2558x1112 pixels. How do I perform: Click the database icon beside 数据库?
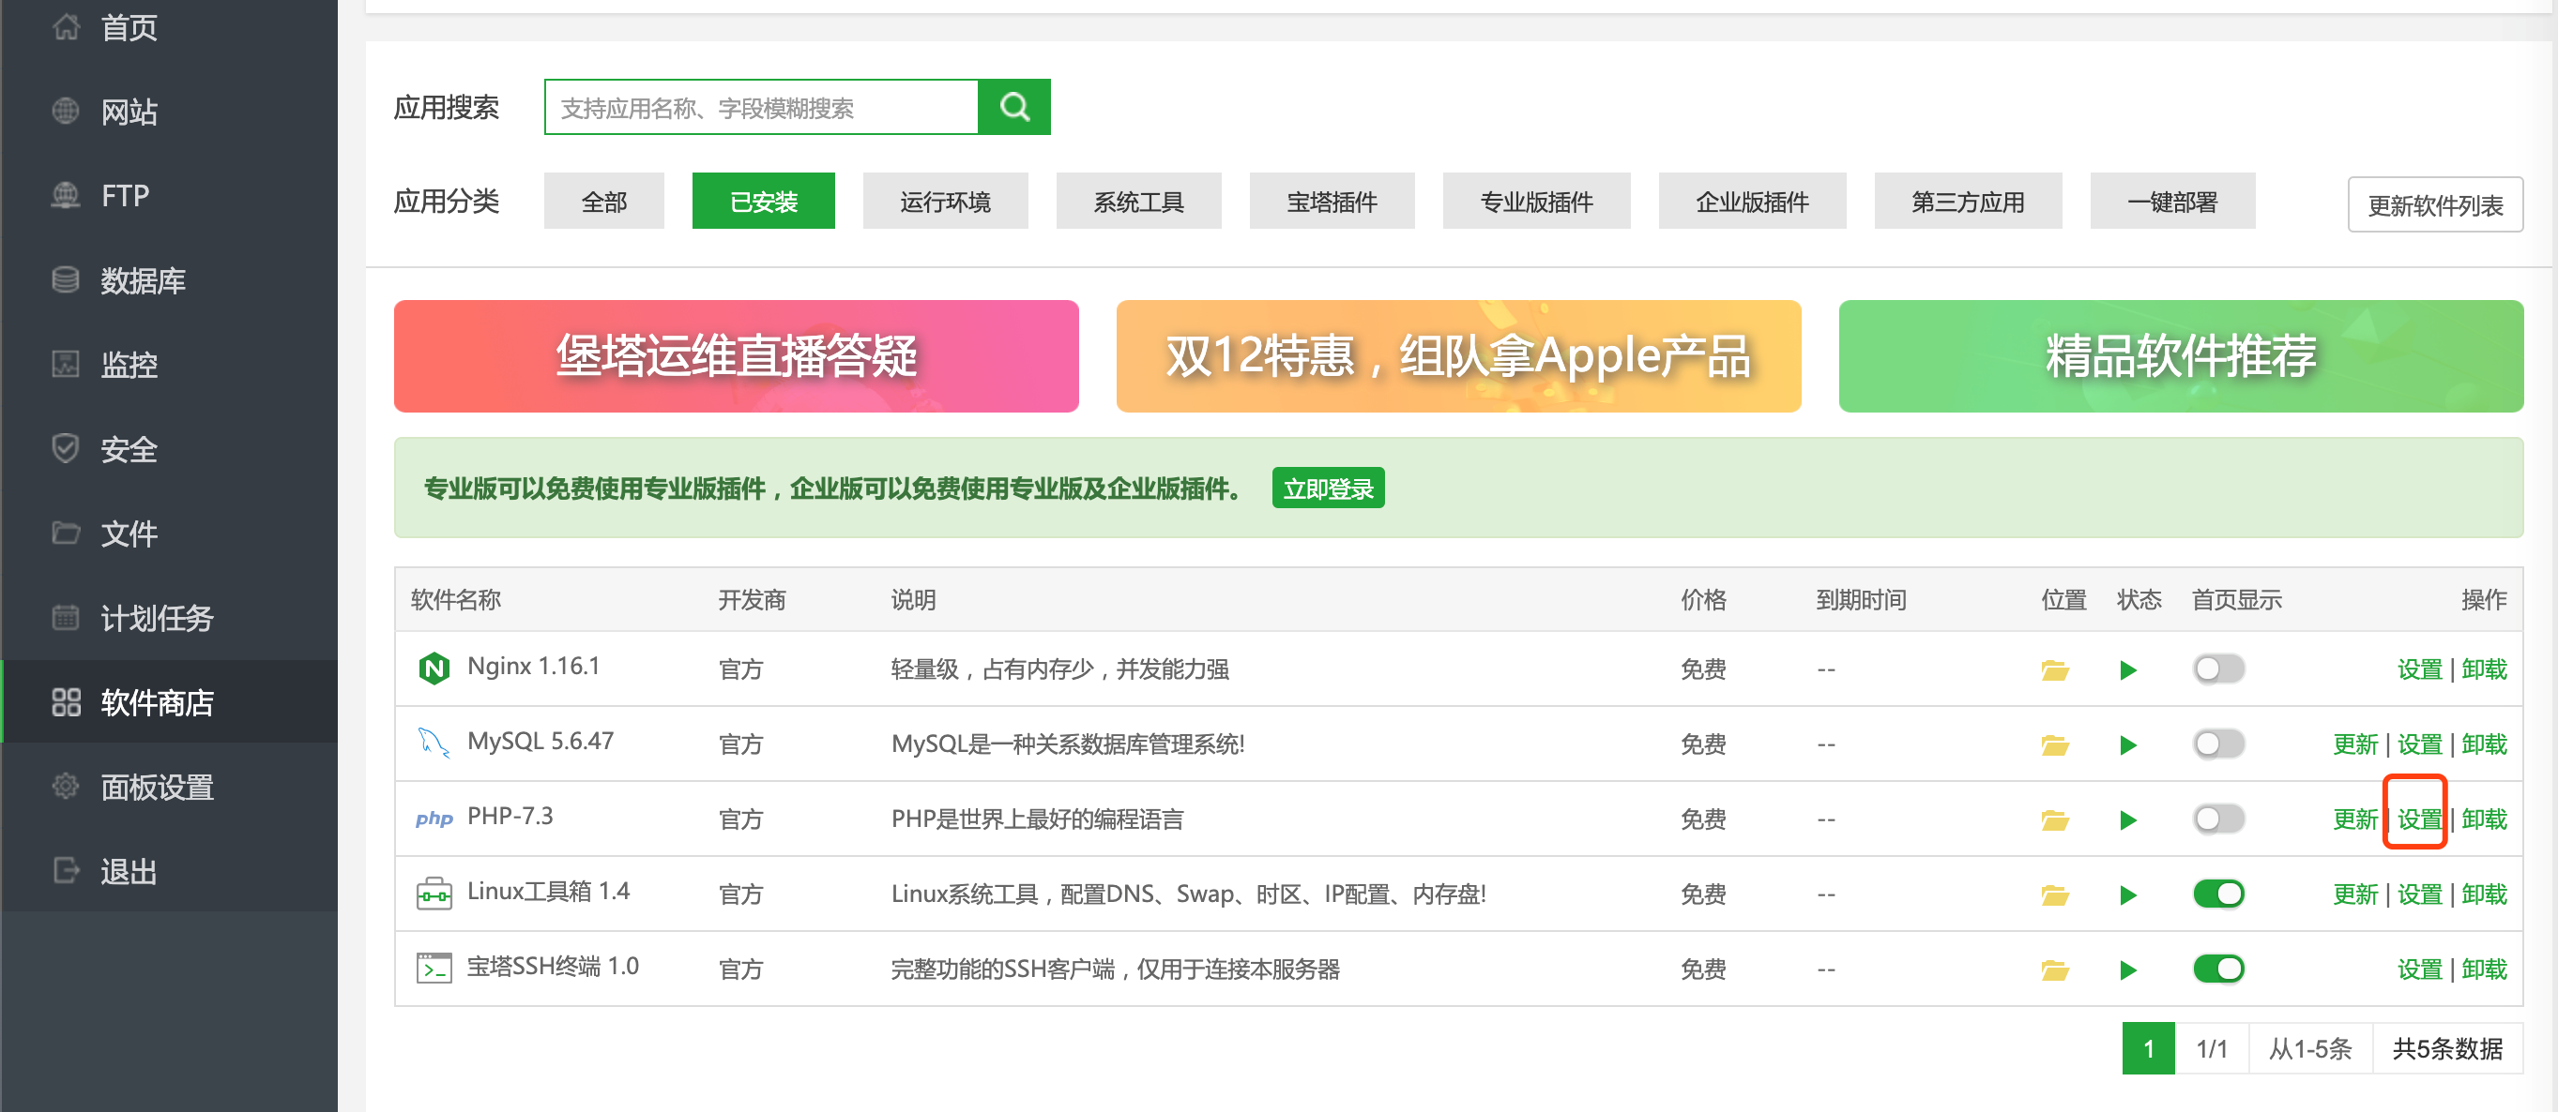[x=66, y=279]
